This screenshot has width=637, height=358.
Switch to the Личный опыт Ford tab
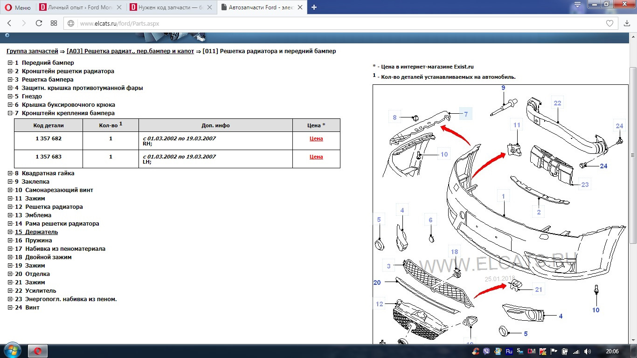[81, 7]
